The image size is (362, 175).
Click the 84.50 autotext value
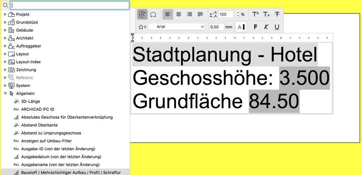coord(274,101)
